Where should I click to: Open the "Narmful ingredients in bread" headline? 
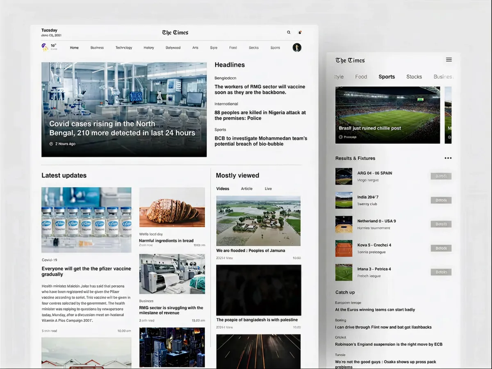click(x=166, y=241)
